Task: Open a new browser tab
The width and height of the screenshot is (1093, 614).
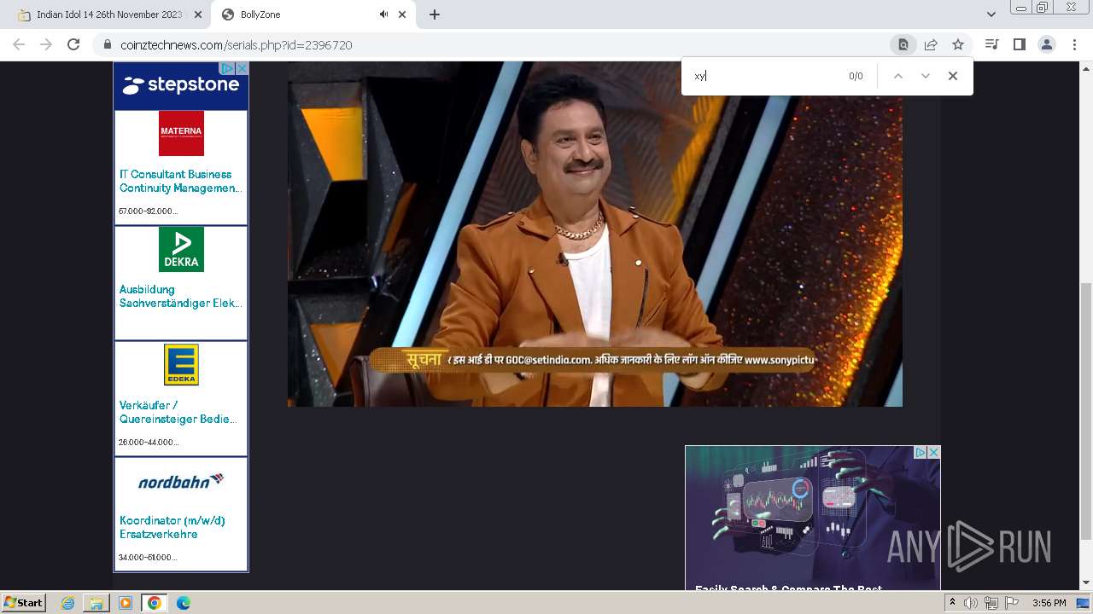Action: point(435,14)
